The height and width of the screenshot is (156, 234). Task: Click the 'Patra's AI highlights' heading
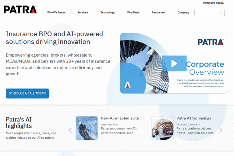19,122
